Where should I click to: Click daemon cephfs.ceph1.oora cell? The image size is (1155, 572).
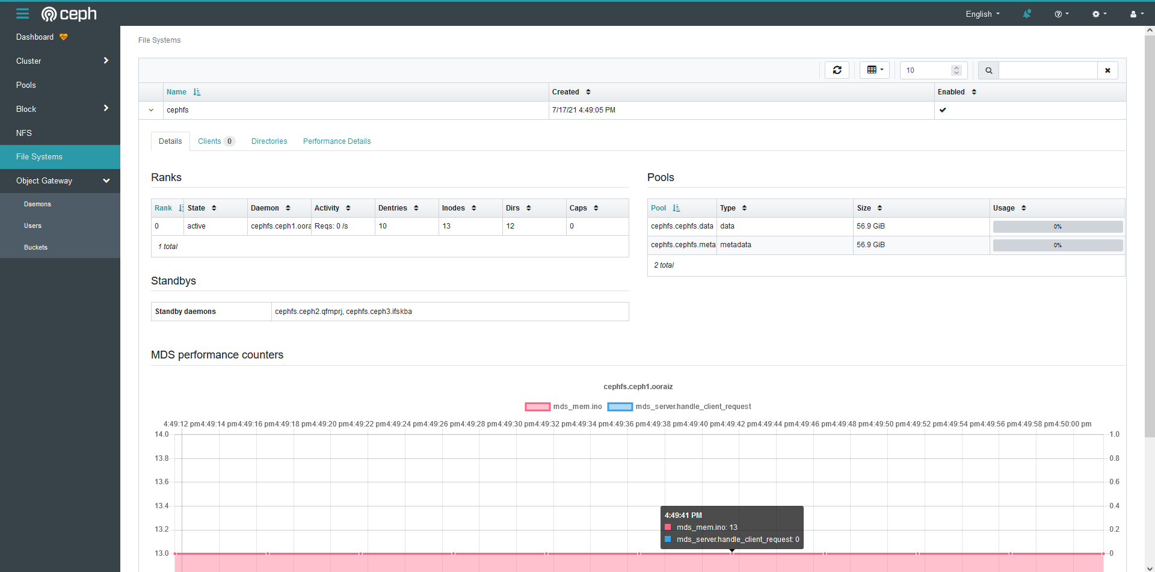[280, 226]
